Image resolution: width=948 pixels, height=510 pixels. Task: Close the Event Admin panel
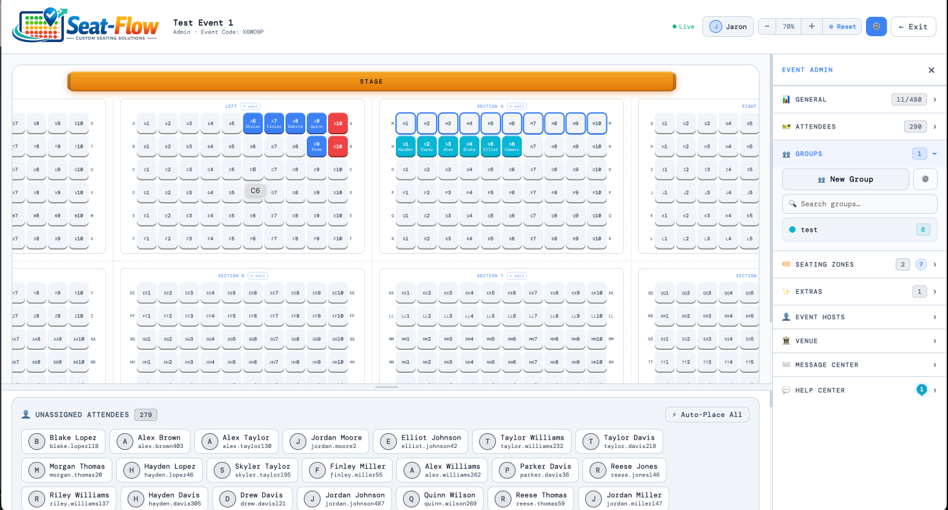pyautogui.click(x=931, y=70)
